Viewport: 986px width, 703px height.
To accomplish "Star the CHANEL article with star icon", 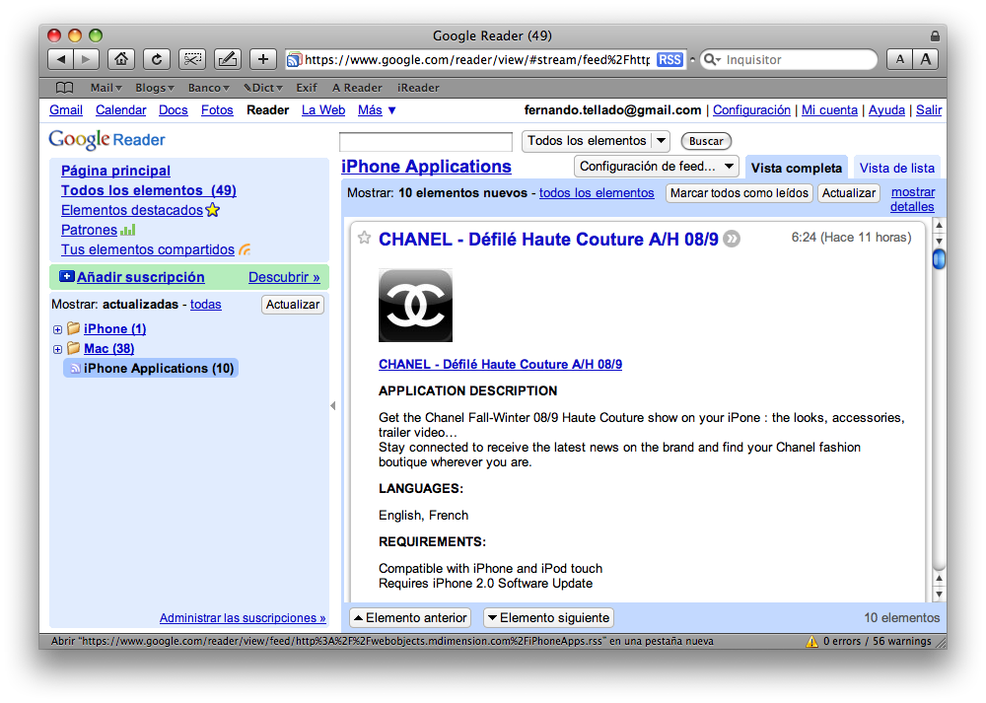I will [364, 238].
